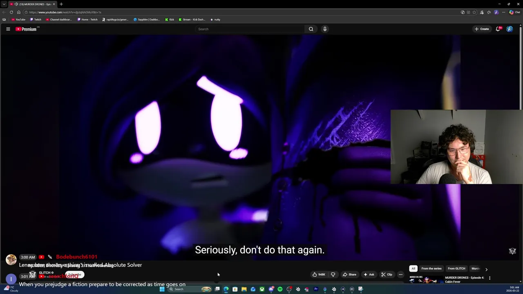Start voice search with the microphone

point(325,29)
